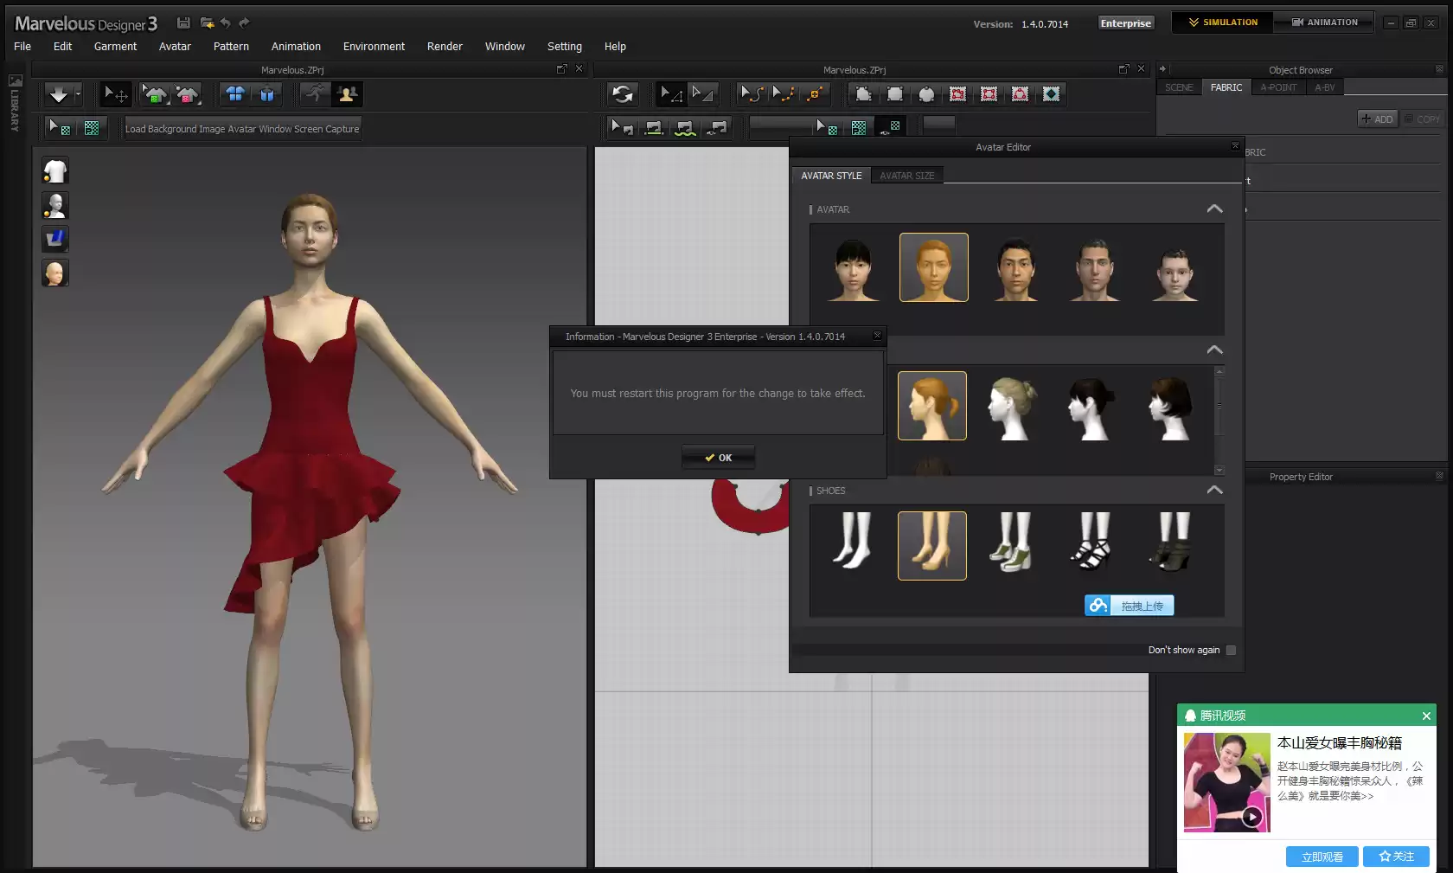Screen dimensions: 1453x873
Task: Collapse the SHOES section in Avatar Editor
Action: click(x=1214, y=490)
